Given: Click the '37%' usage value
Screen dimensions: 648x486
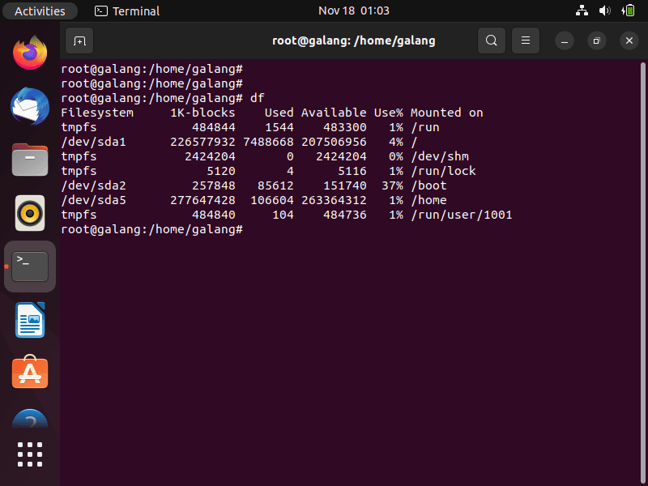Looking at the screenshot, I should (x=392, y=185).
